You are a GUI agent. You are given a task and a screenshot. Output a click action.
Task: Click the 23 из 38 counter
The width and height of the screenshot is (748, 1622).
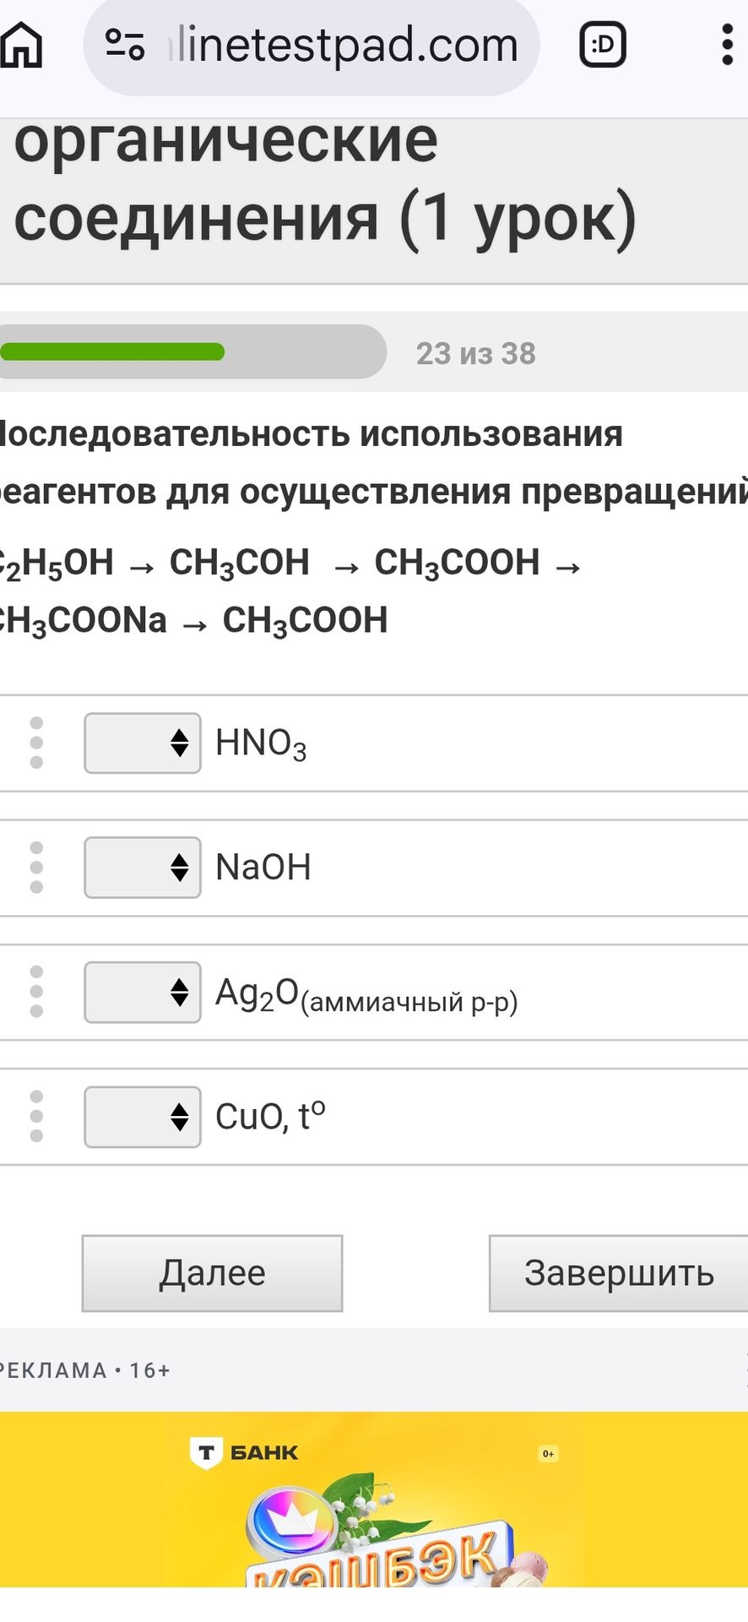(475, 353)
